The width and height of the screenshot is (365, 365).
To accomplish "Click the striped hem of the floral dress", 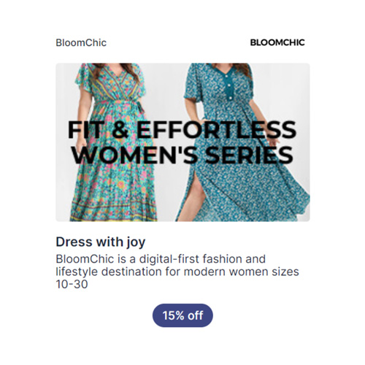I will (113, 210).
